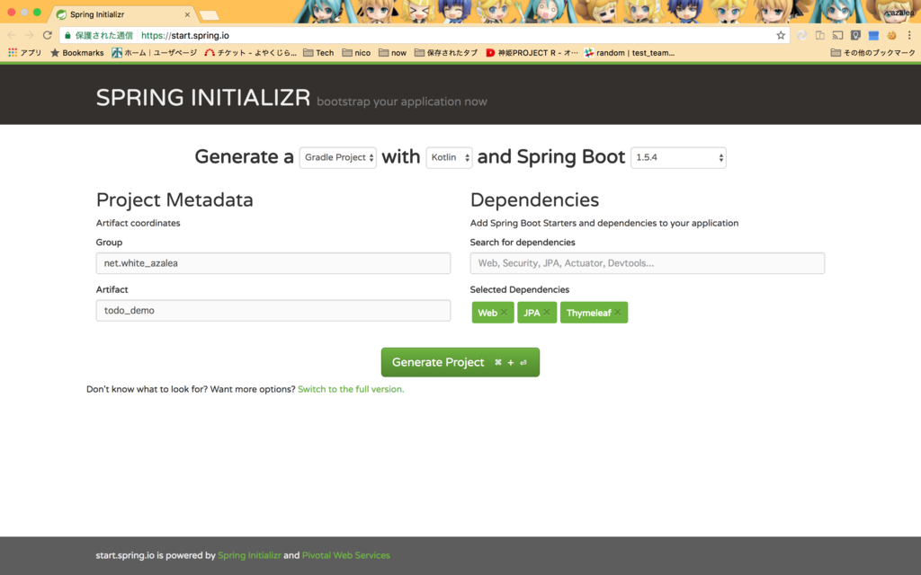Click the Generate Project button

point(460,362)
